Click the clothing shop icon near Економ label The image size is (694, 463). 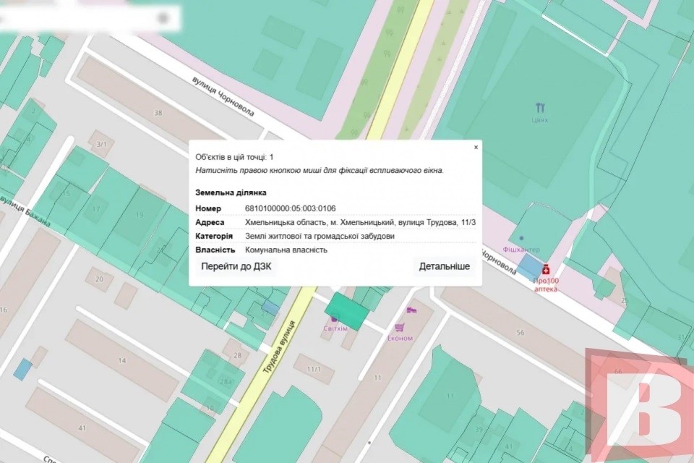[x=412, y=310]
